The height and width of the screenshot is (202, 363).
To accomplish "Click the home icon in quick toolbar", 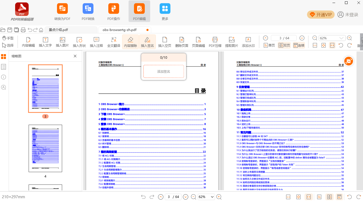I will click(x=41, y=30).
